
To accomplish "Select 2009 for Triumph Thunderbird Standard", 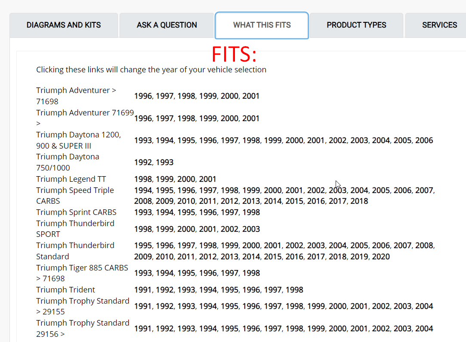I will [x=143, y=257].
